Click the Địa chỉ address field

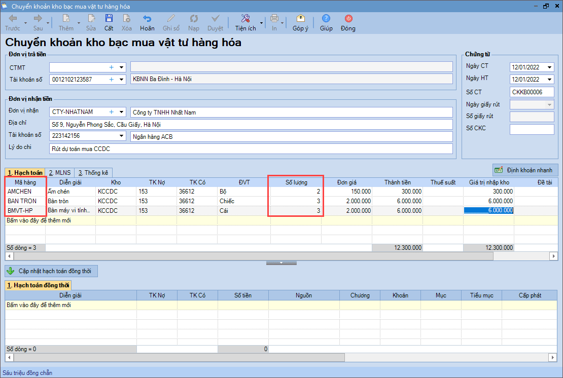click(251, 125)
